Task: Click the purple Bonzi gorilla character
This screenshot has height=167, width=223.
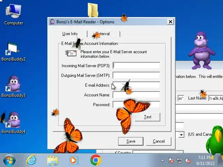Action: tap(202, 50)
